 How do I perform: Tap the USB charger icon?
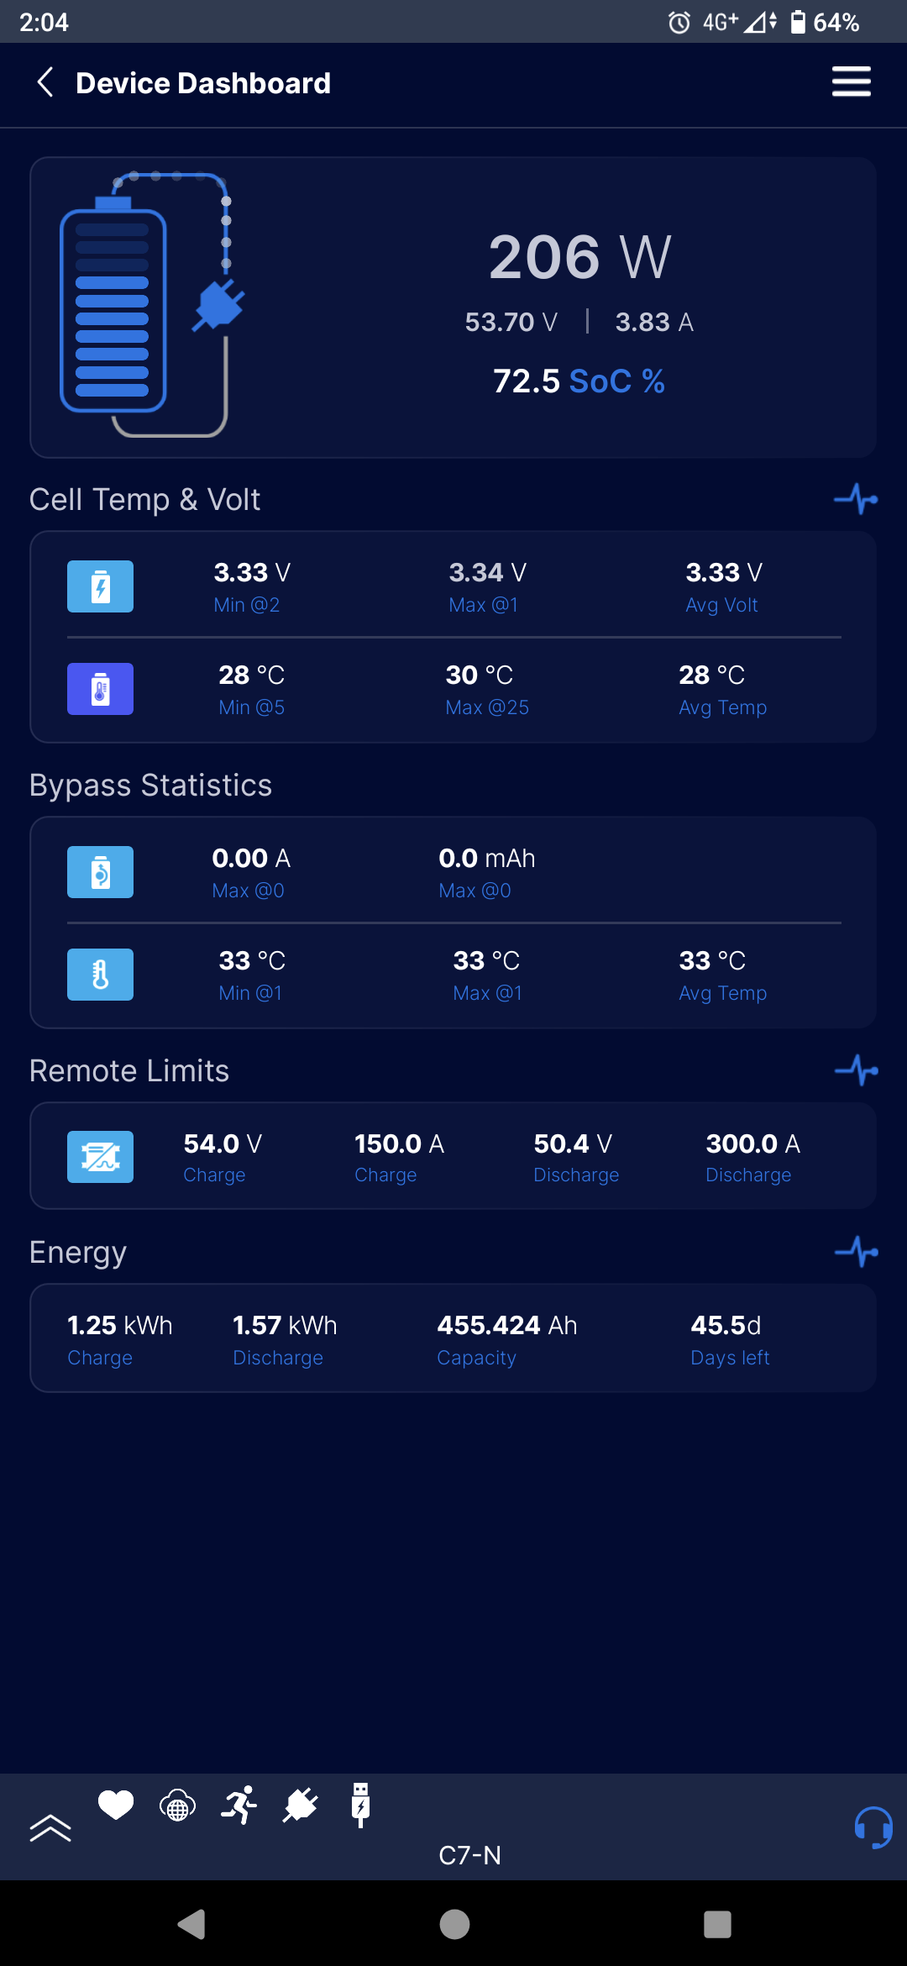point(361,1806)
